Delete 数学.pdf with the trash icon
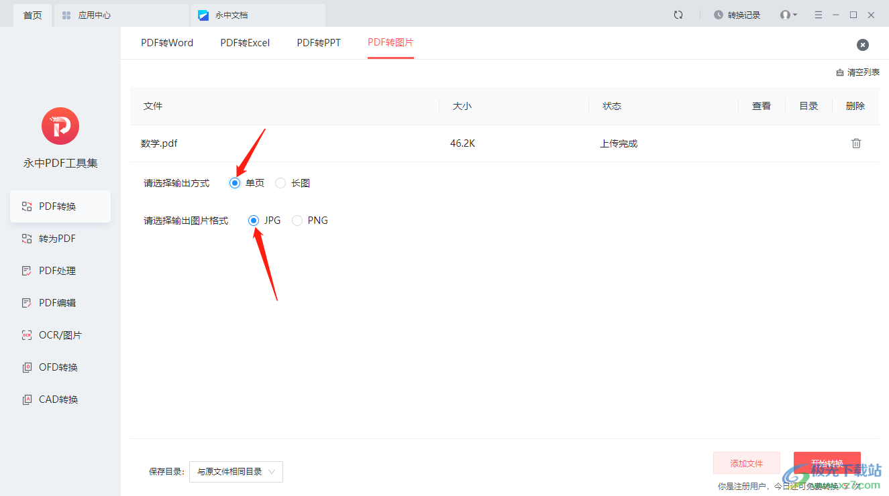The height and width of the screenshot is (496, 889). coord(856,143)
